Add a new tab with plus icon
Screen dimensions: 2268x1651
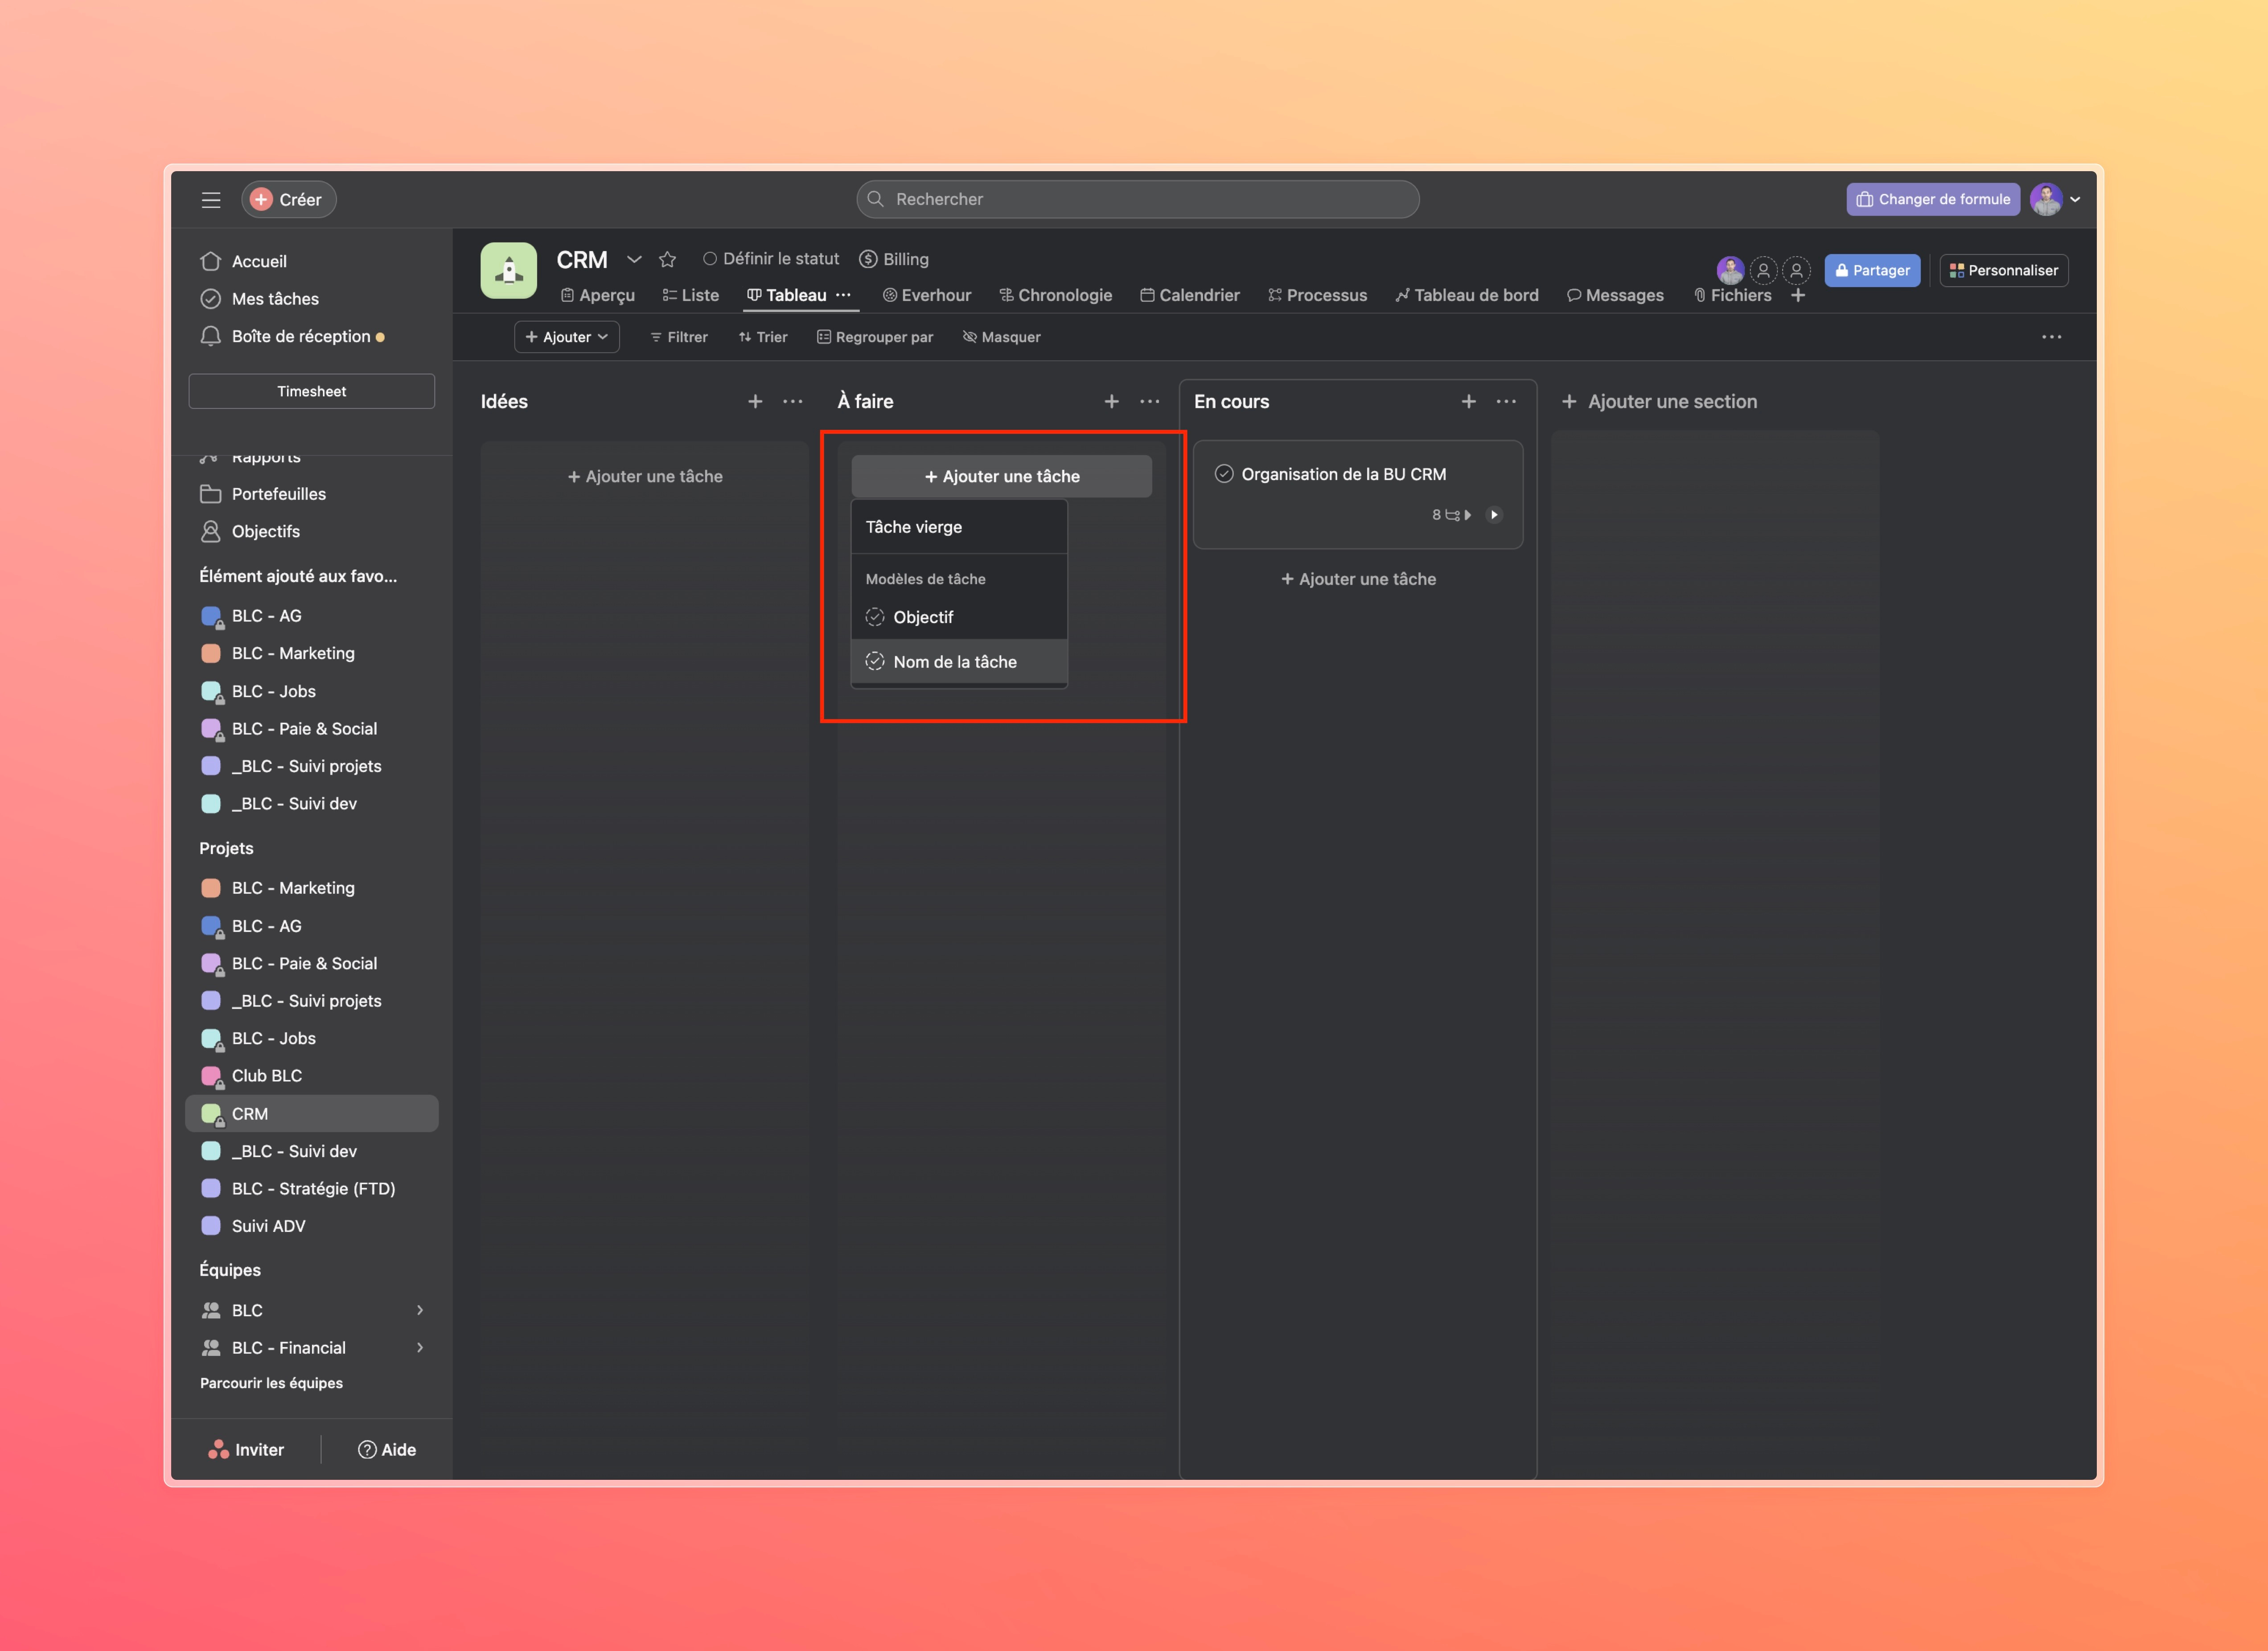1798,295
